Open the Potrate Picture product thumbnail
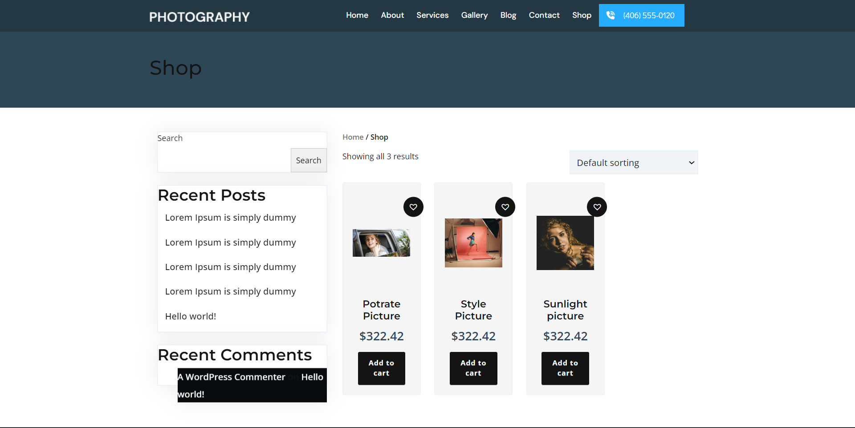855x428 pixels. pyautogui.click(x=381, y=243)
